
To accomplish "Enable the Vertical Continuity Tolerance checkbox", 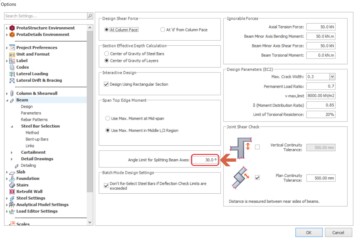I will tap(257, 147).
